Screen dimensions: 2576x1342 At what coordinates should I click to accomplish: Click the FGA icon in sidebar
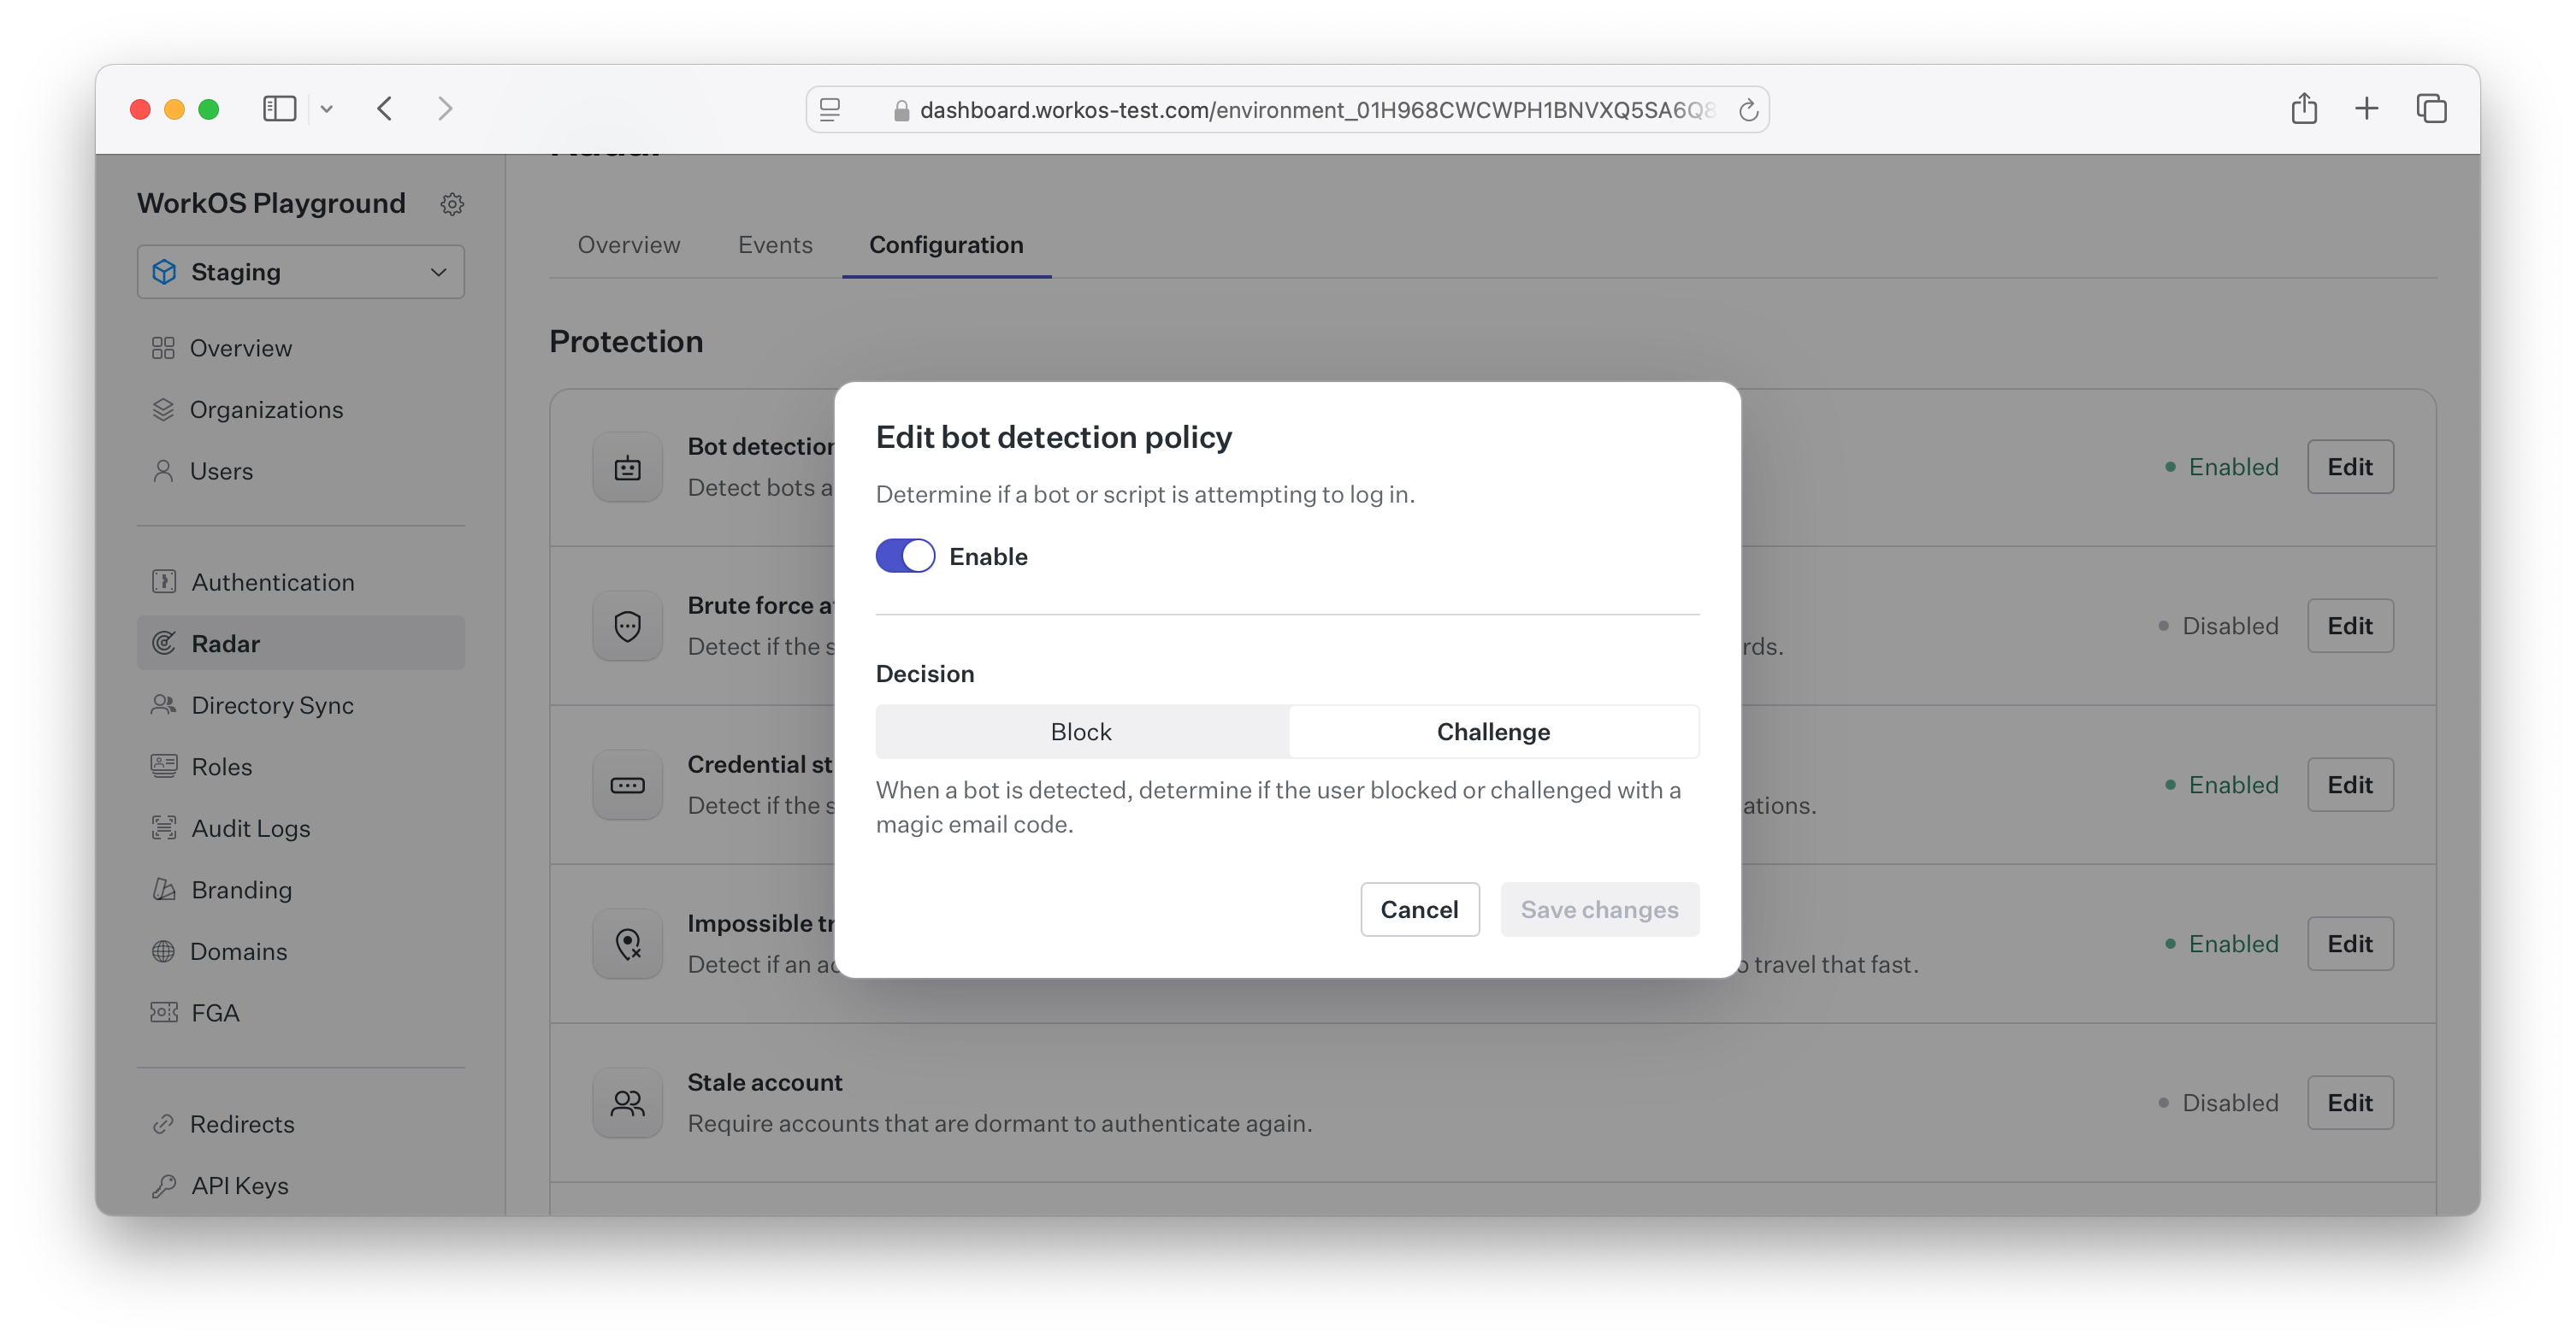(165, 1011)
